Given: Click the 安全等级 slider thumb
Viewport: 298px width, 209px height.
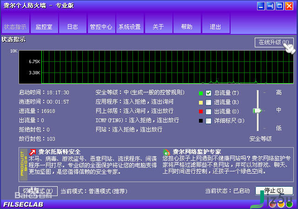Looking at the screenshot, I should [x=258, y=111].
